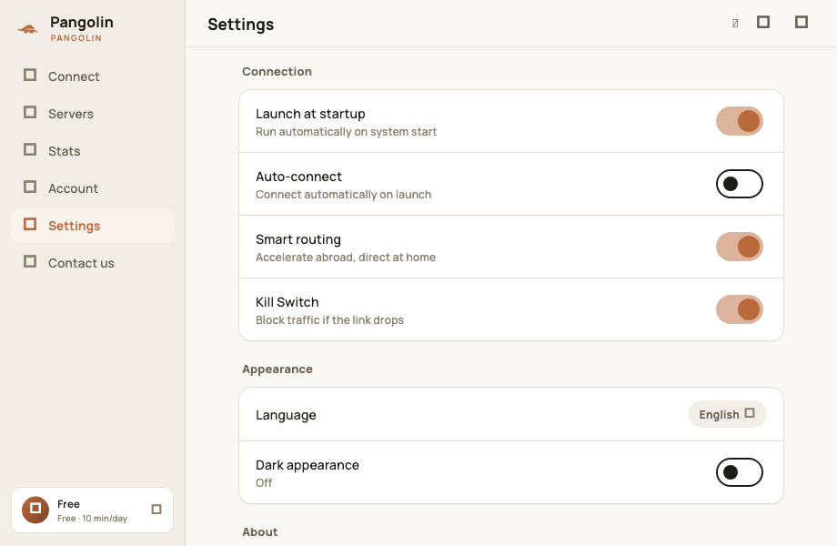Open the Stats page
This screenshot has height=546, width=837.
[x=93, y=151]
